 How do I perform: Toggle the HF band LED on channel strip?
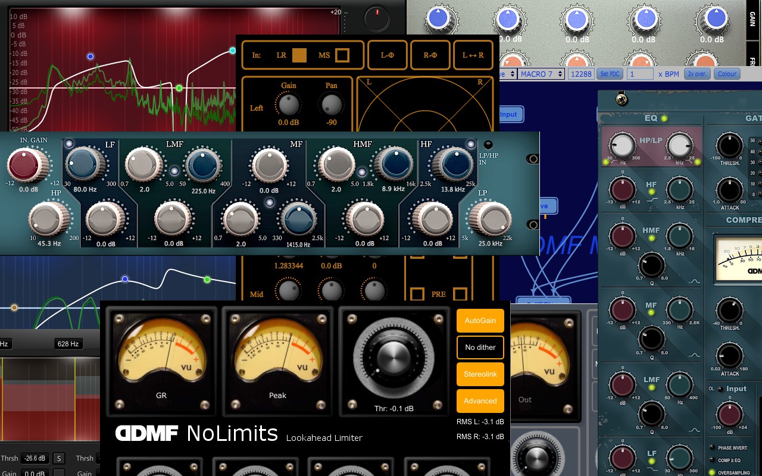coord(652,193)
